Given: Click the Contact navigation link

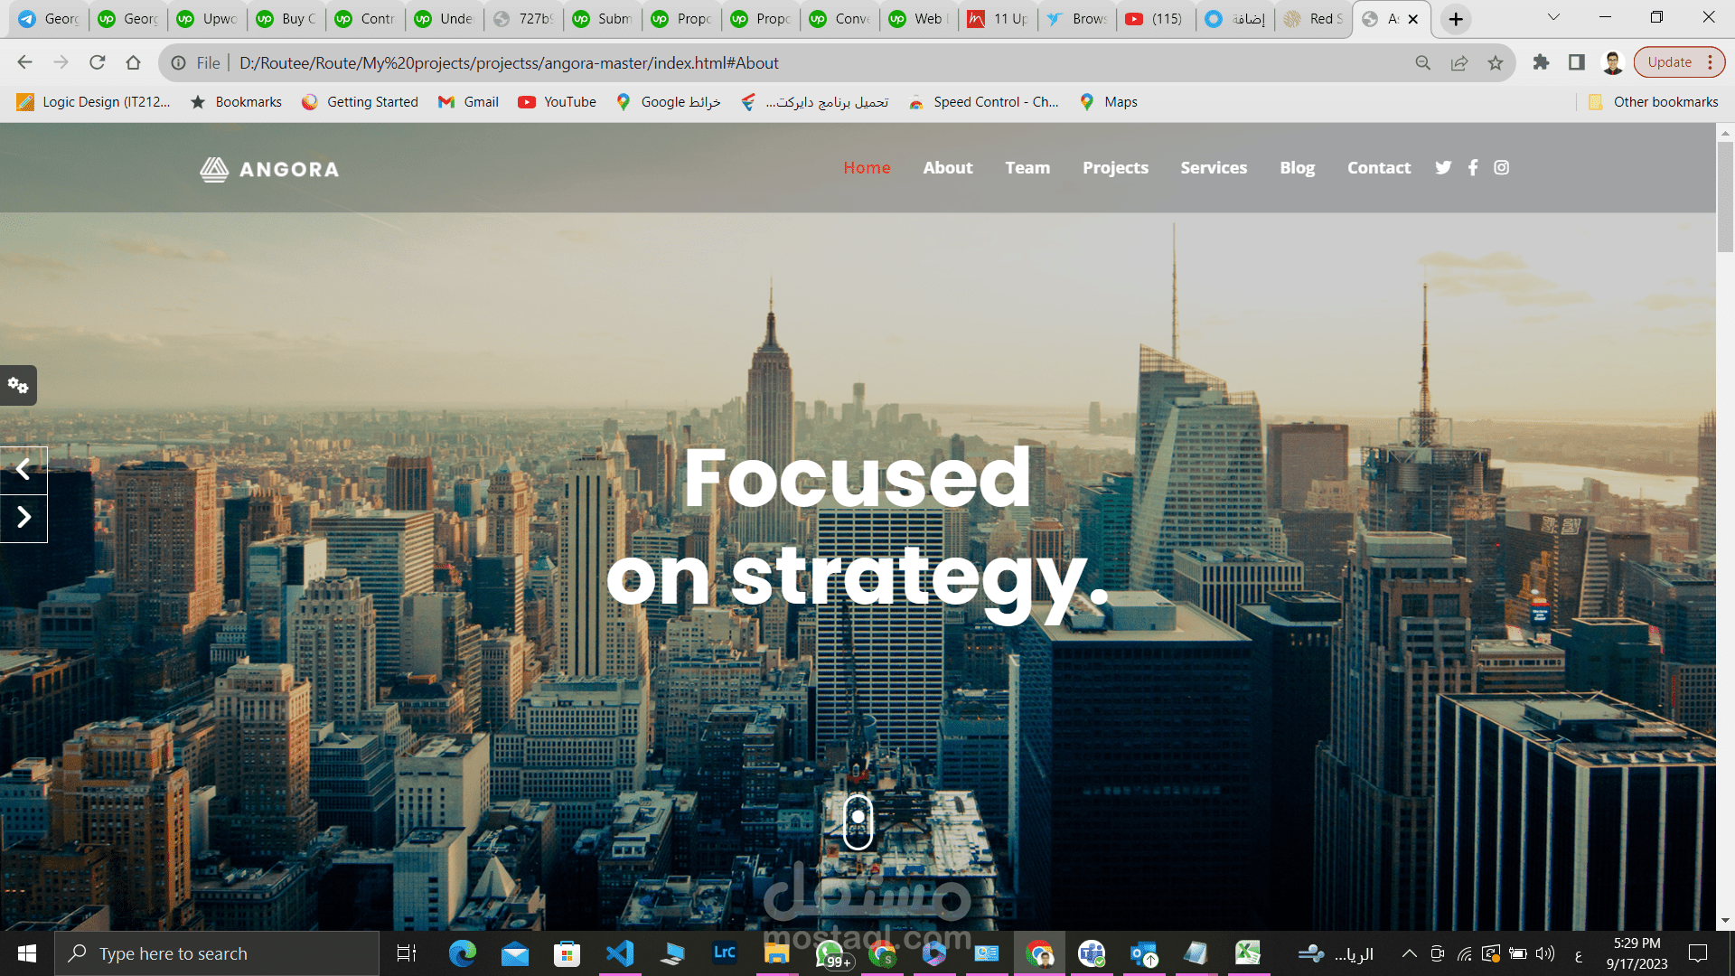Looking at the screenshot, I should point(1378,168).
